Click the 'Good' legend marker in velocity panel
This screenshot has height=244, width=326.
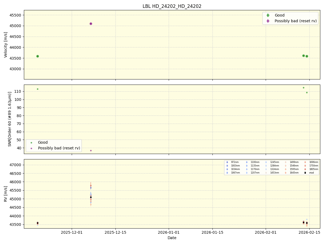[x=268, y=15]
